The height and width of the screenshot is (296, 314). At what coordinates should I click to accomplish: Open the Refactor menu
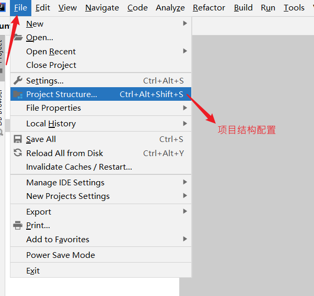209,8
